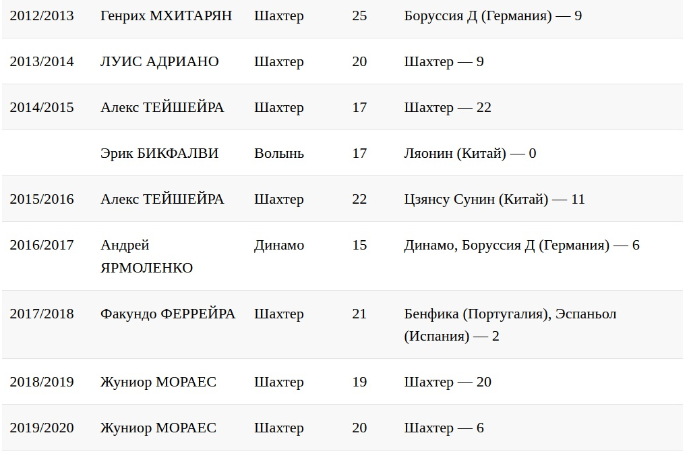The width and height of the screenshot is (691, 458).
Task: Select the 'Ляонин (Китай) — 0' text
Action: pos(470,153)
